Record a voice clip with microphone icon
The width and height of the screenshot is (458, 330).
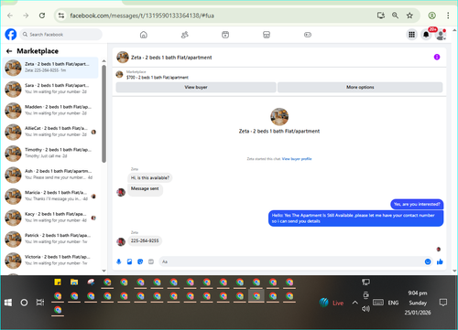coord(119,261)
